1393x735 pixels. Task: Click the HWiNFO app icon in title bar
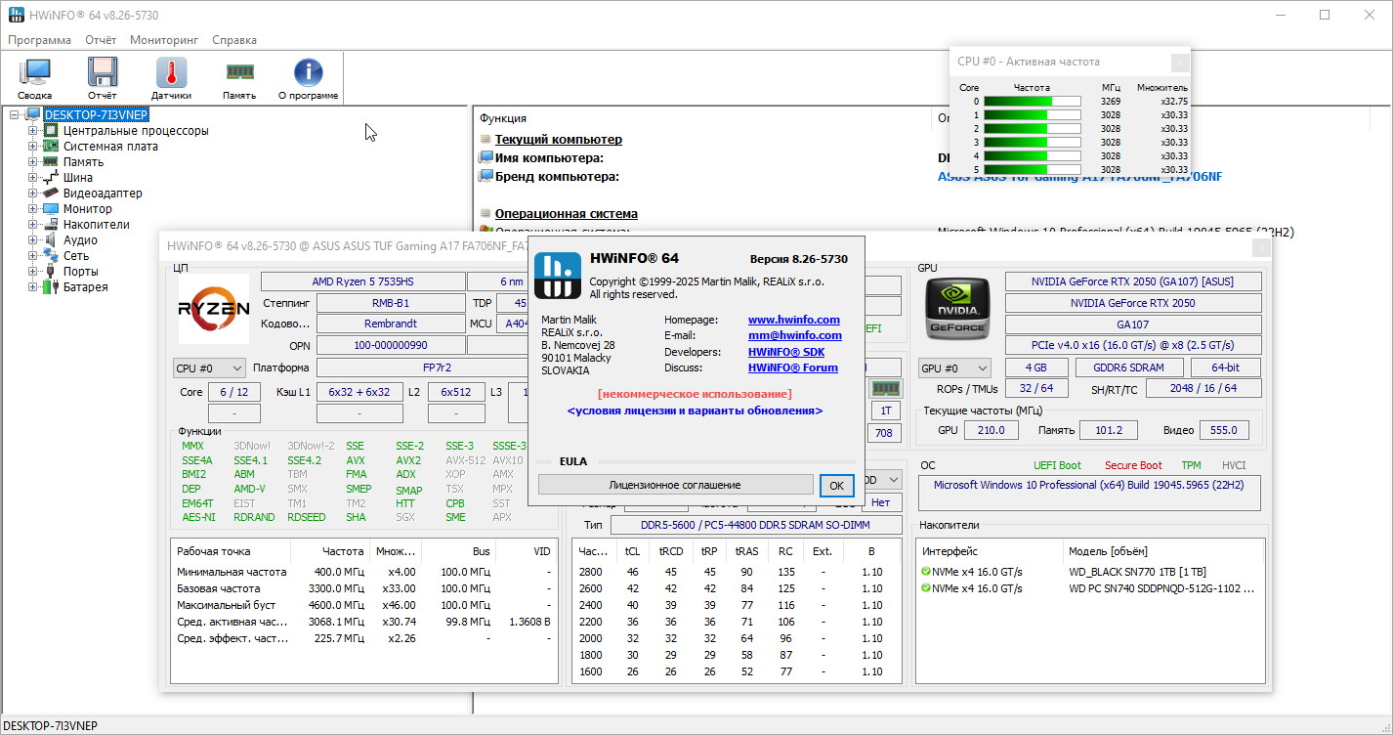point(17,16)
